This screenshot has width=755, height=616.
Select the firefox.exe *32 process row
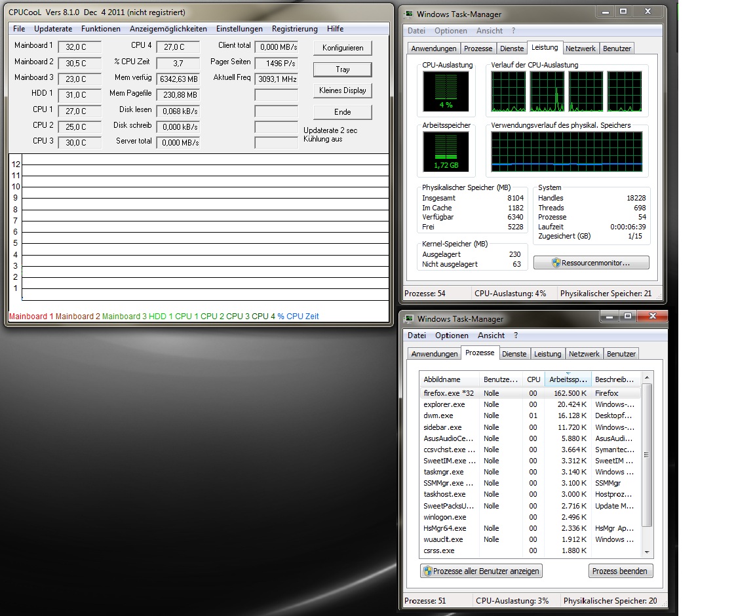[530, 393]
